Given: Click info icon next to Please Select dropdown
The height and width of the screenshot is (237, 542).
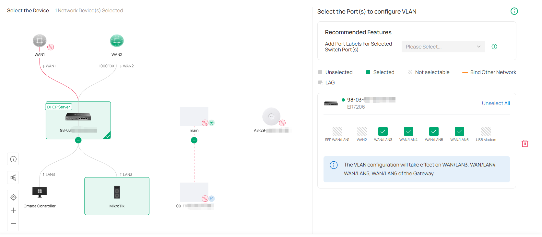Looking at the screenshot, I should [494, 47].
